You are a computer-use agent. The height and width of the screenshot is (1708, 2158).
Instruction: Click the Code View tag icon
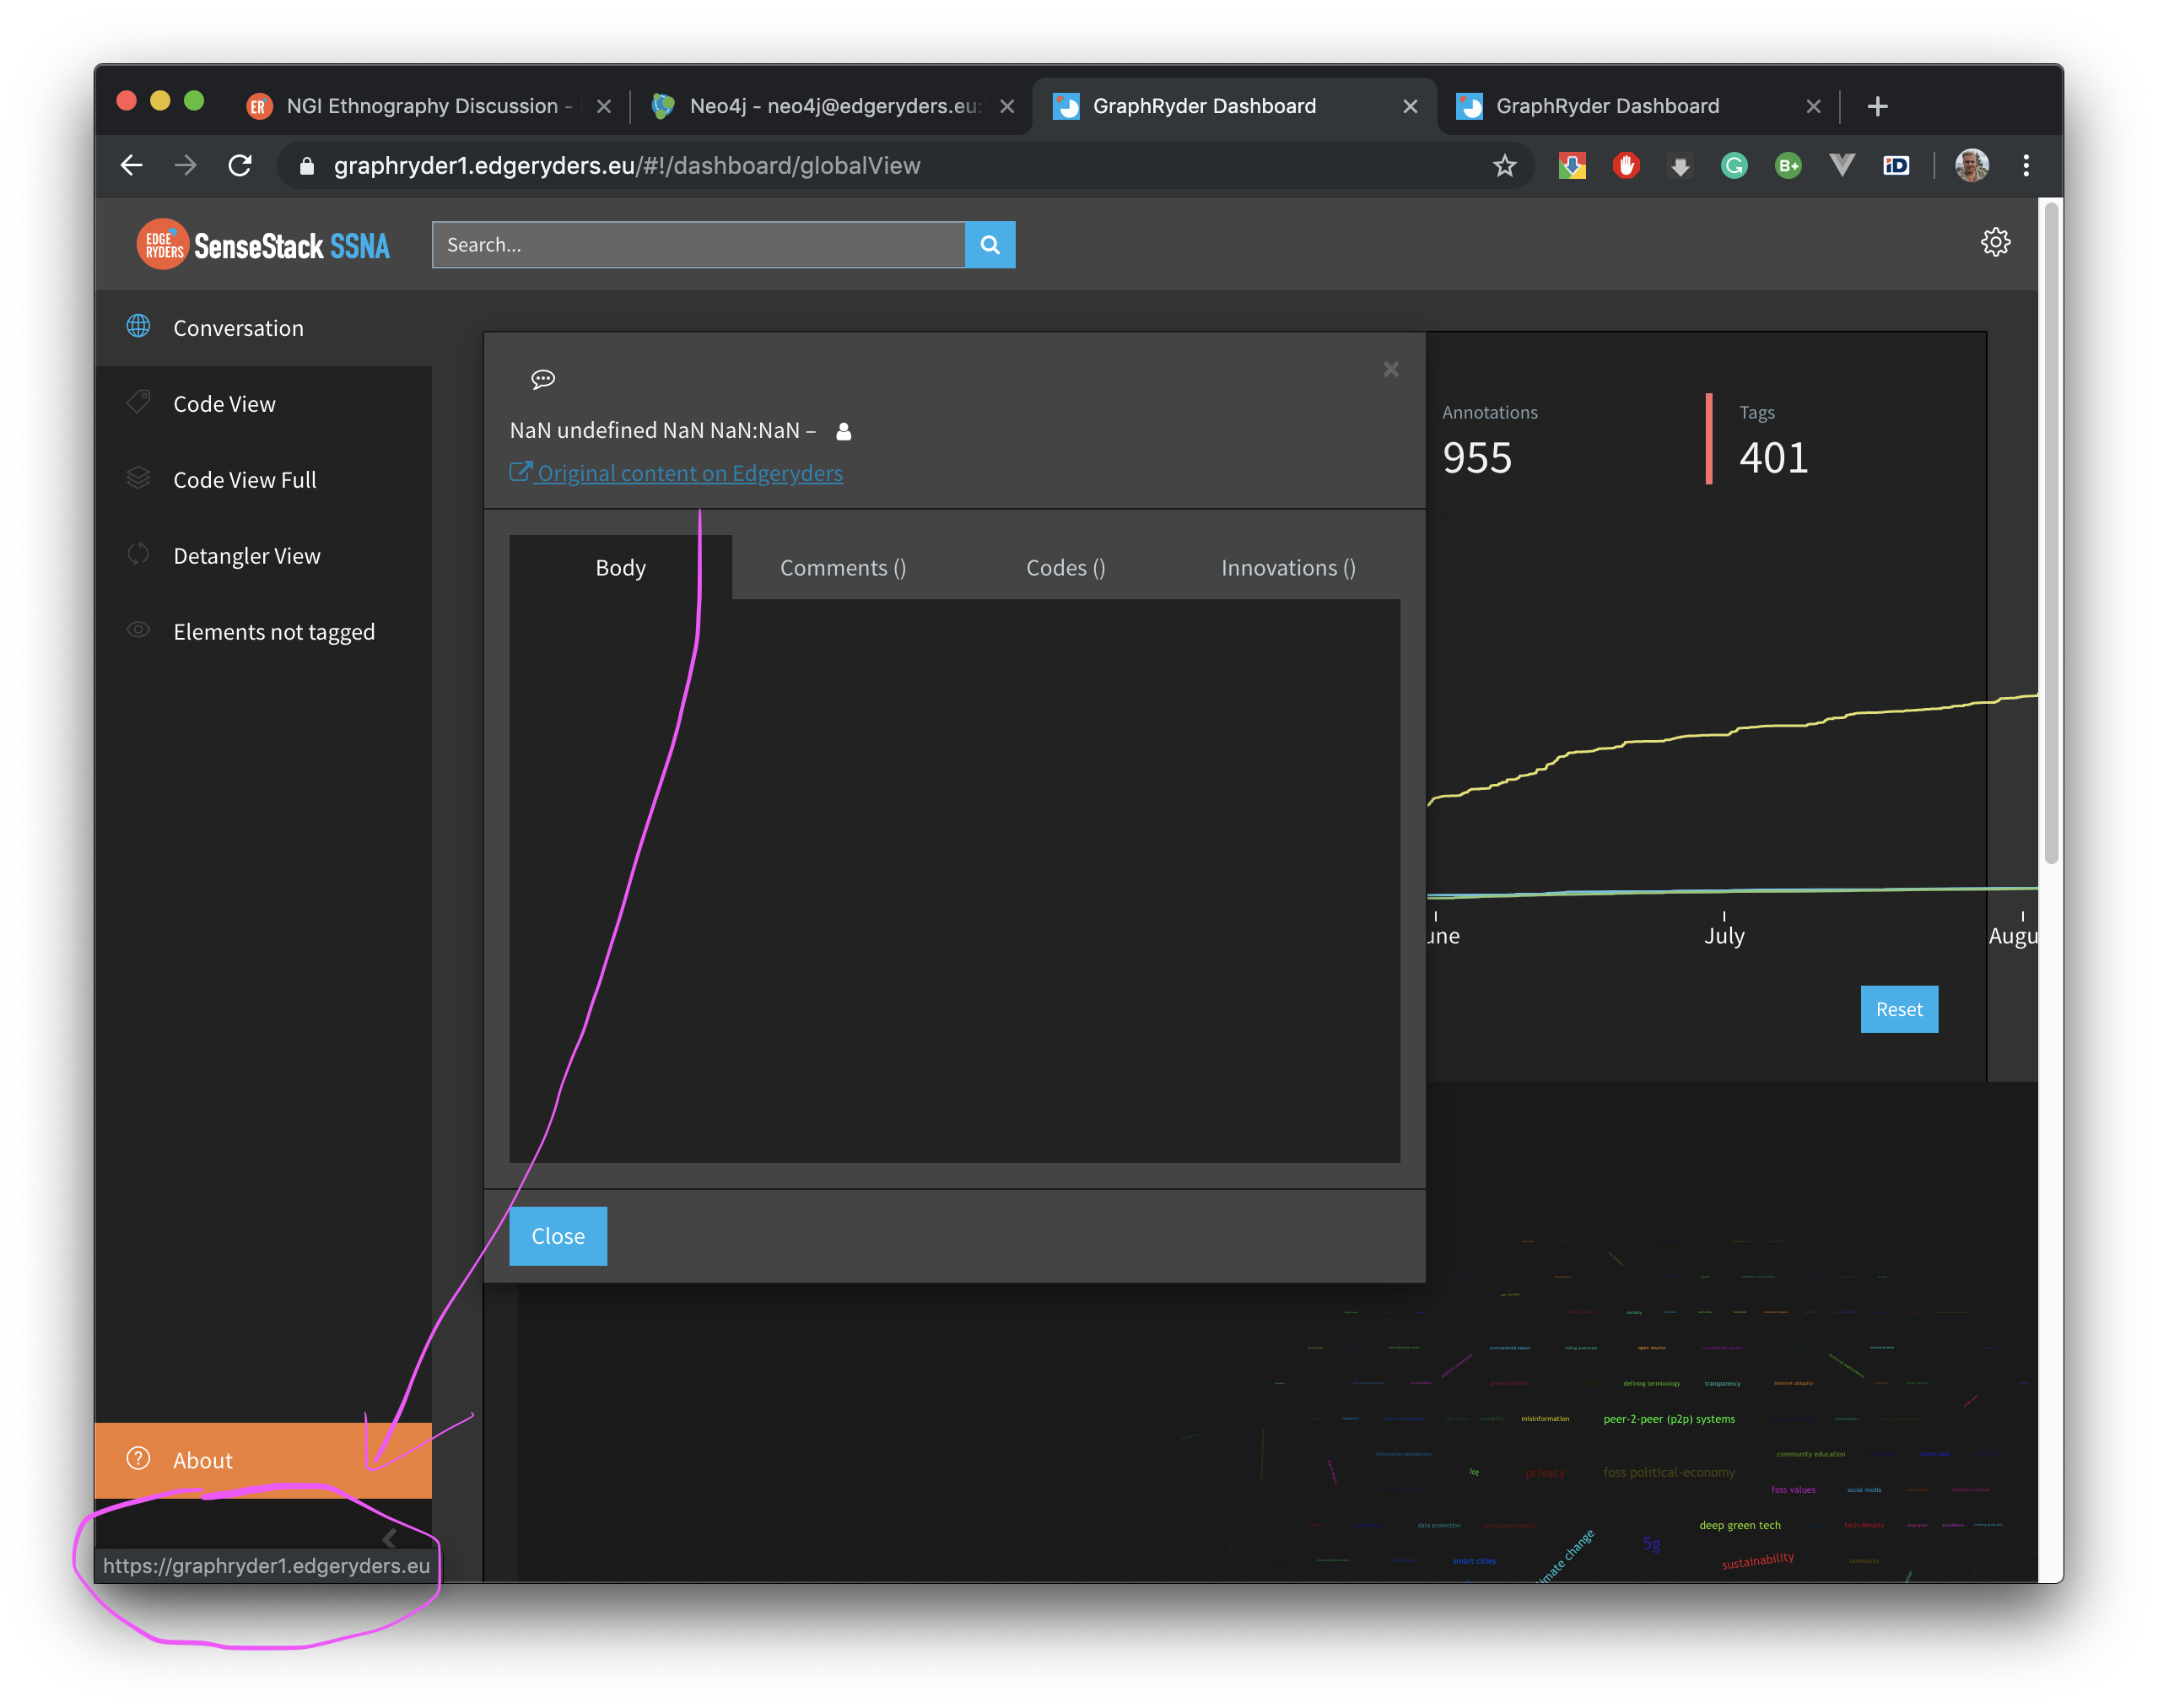coord(138,402)
